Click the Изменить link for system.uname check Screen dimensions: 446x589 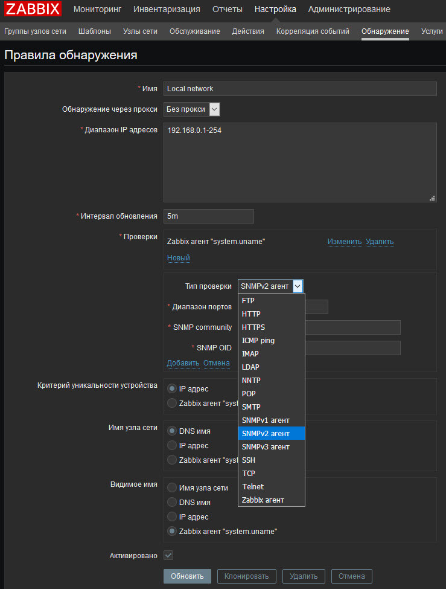345,242
